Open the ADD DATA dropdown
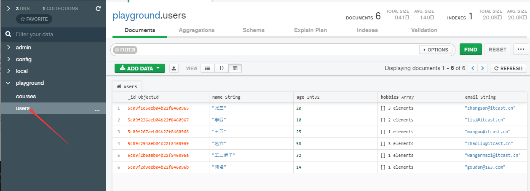Image resolution: width=530 pixels, height=191 pixels. click(140, 68)
